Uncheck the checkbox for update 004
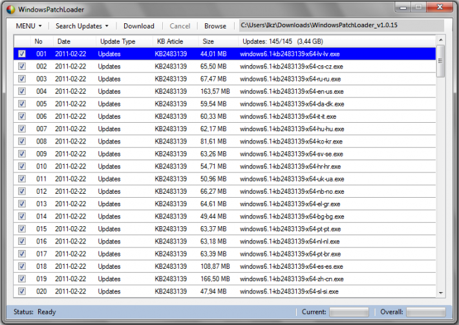The height and width of the screenshot is (325, 459). [22, 91]
